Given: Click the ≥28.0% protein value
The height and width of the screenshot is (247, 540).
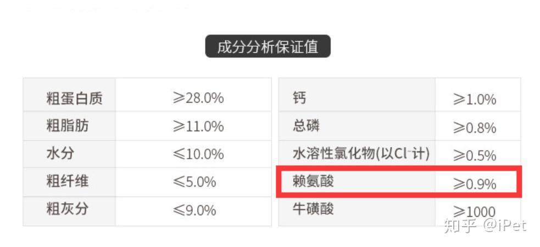Looking at the screenshot, I should click(198, 98).
